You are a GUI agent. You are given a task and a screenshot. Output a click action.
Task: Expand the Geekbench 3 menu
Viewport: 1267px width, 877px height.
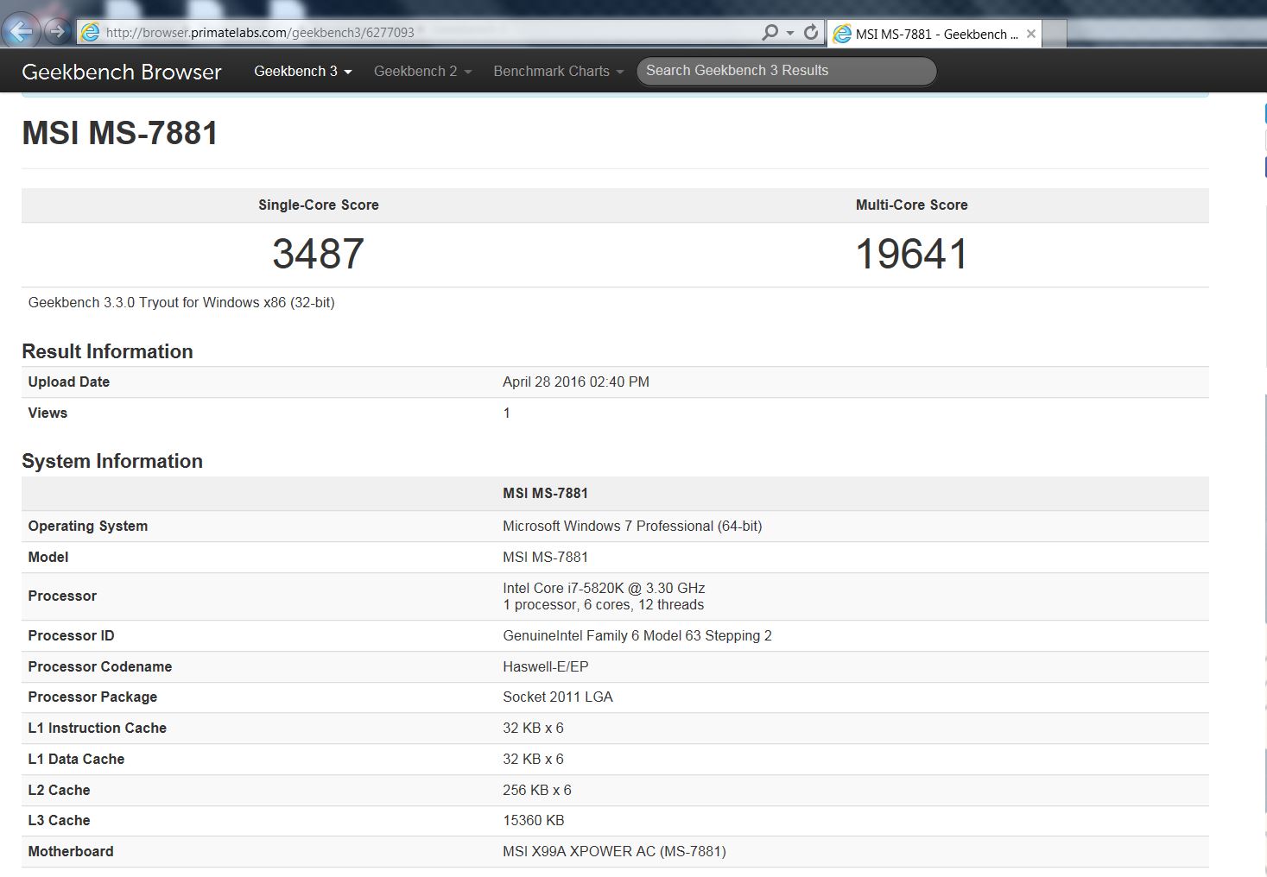303,71
